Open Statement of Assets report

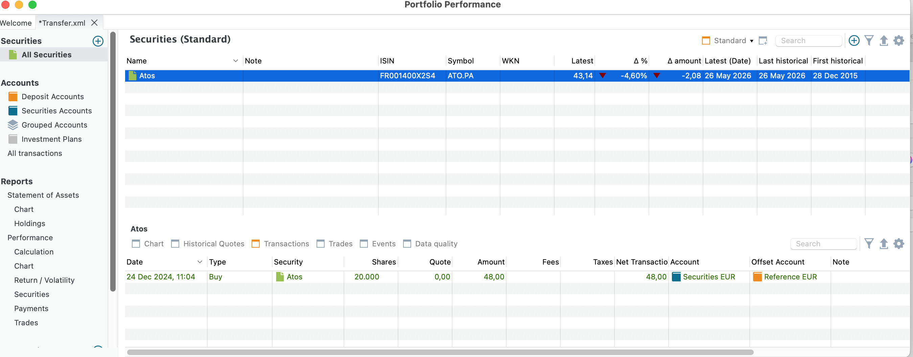(x=43, y=195)
